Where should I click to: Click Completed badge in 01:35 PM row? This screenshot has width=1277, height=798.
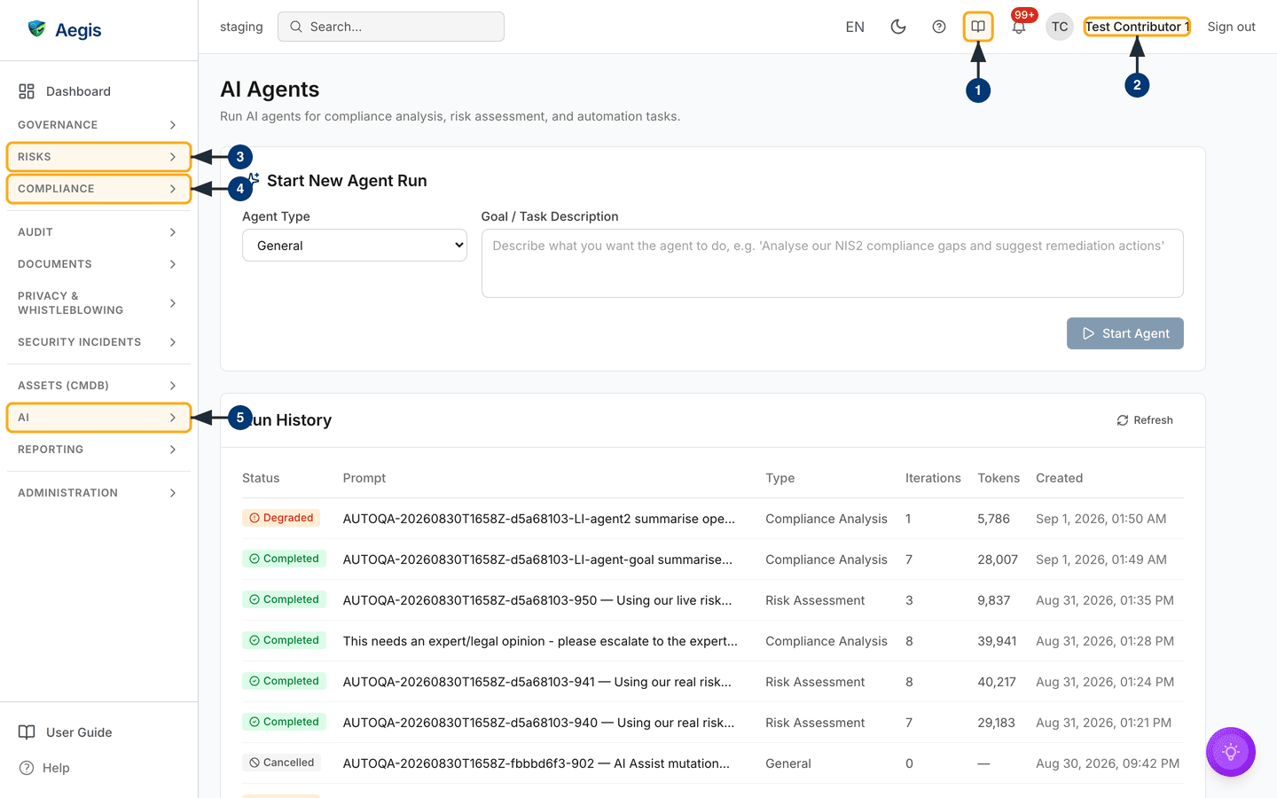pyautogui.click(x=284, y=599)
